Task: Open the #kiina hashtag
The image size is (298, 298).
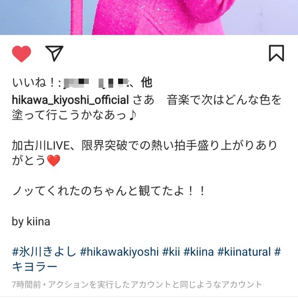Action: click(x=199, y=251)
